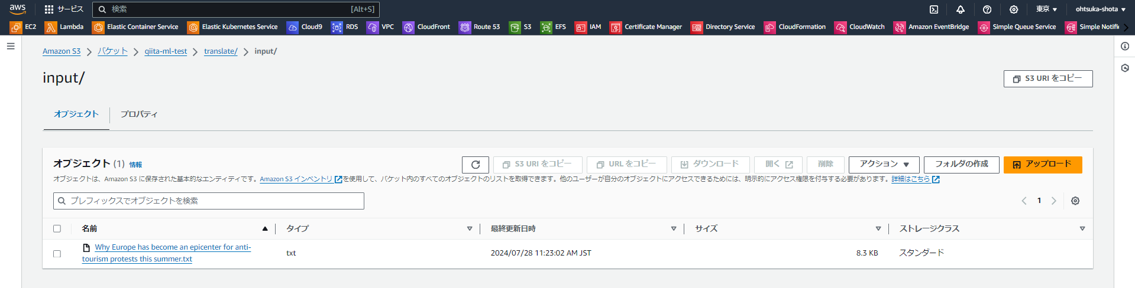1135x288 pixels.
Task: Click the 2024/07/28 11:23:02 AM JST date cell
Action: (541, 253)
